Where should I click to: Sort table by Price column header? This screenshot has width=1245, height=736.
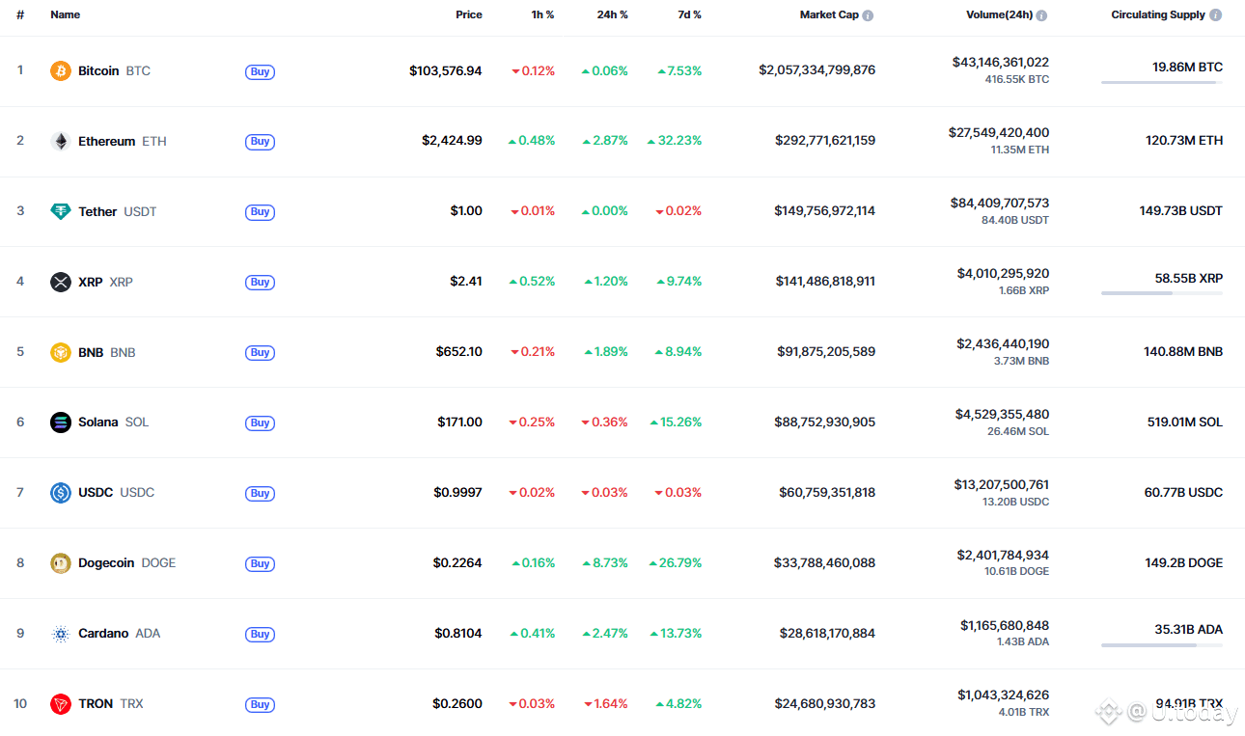[469, 15]
